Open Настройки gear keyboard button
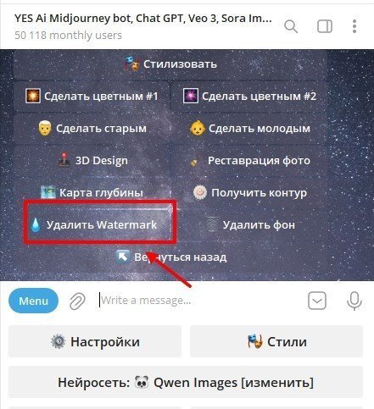 click(95, 341)
